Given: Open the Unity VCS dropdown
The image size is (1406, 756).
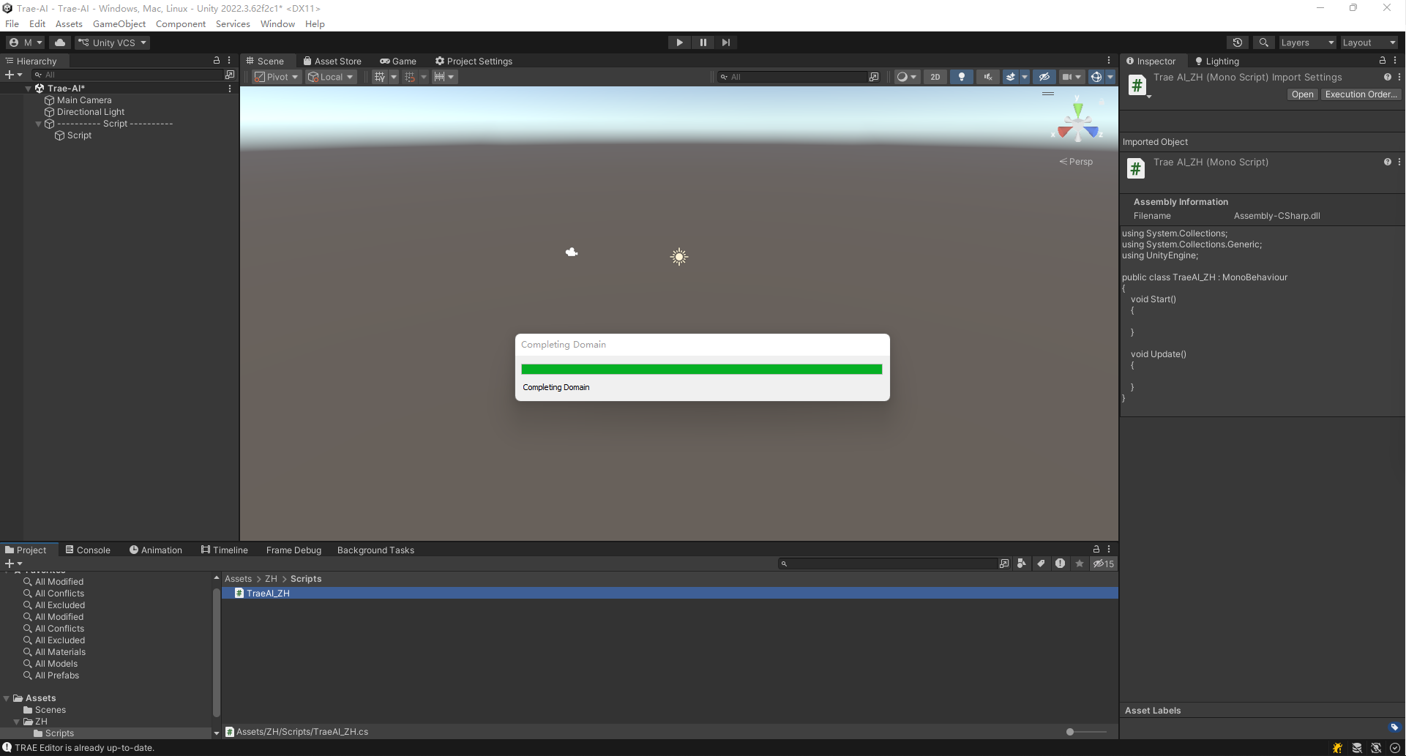Looking at the screenshot, I should pos(113,42).
